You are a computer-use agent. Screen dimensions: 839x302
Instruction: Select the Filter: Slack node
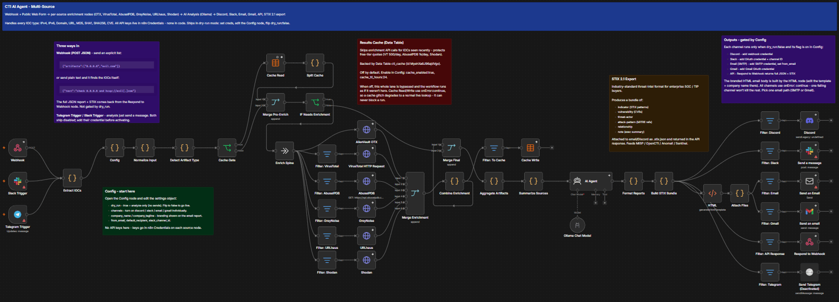[x=770, y=151]
